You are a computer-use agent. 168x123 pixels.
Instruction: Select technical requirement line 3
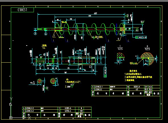pos(130,80)
